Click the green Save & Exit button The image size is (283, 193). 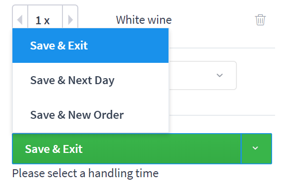pyautogui.click(x=126, y=148)
